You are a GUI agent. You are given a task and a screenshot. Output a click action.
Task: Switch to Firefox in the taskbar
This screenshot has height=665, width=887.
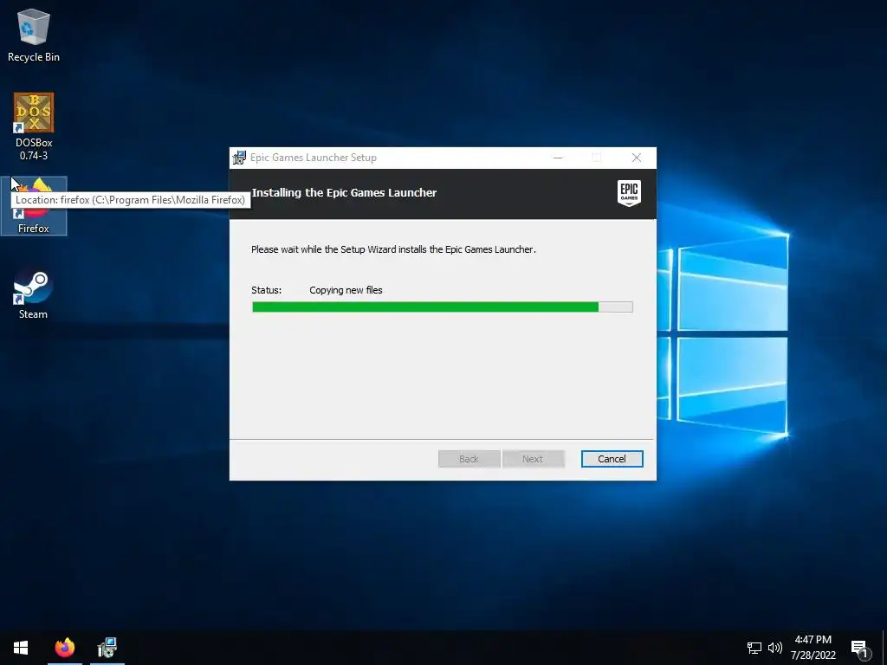tap(64, 648)
